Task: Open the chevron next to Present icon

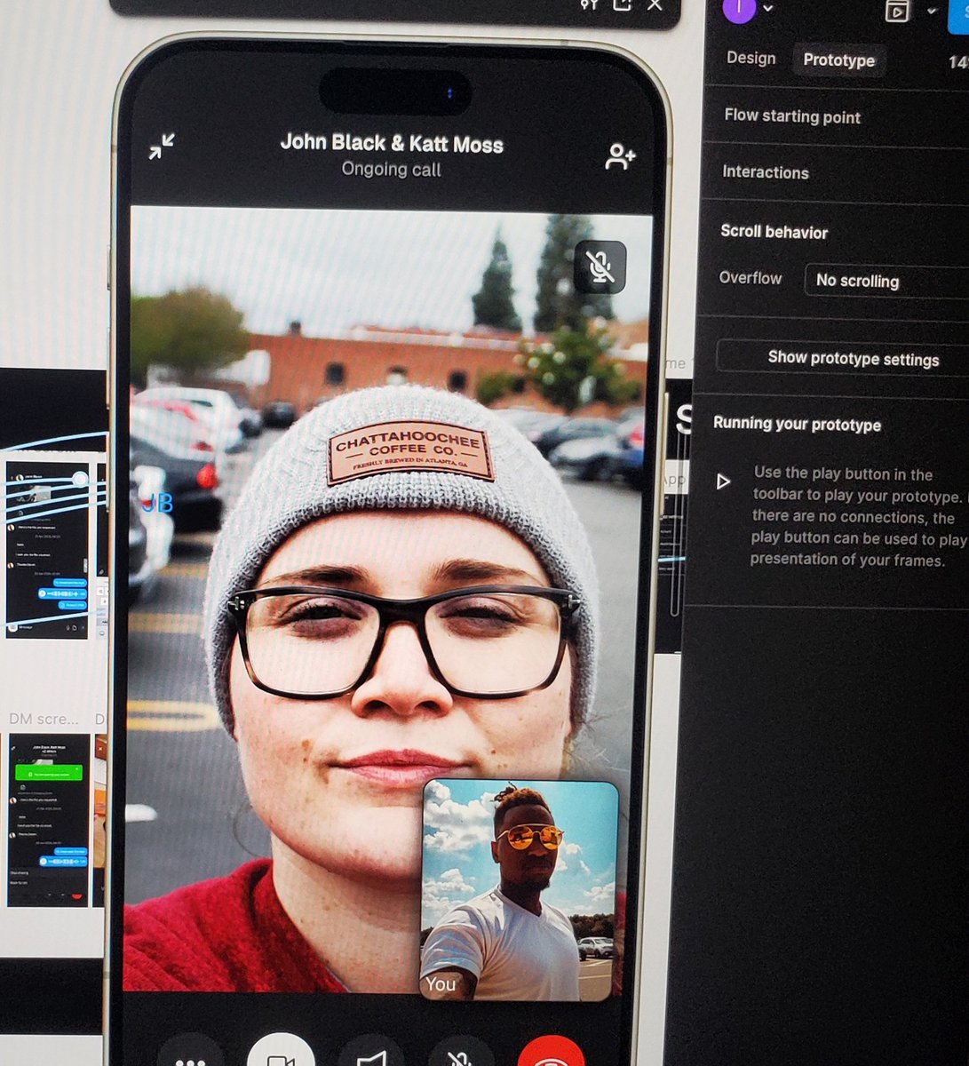Action: (x=931, y=12)
